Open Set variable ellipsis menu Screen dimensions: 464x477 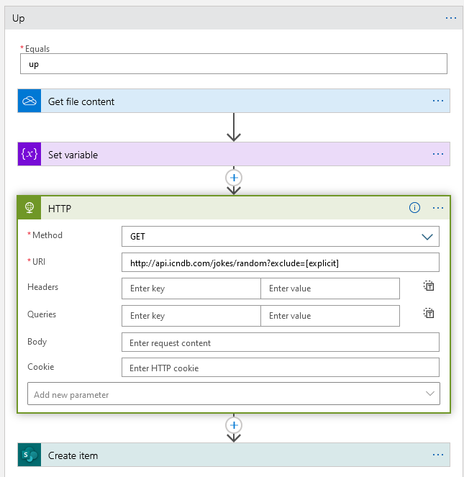438,155
